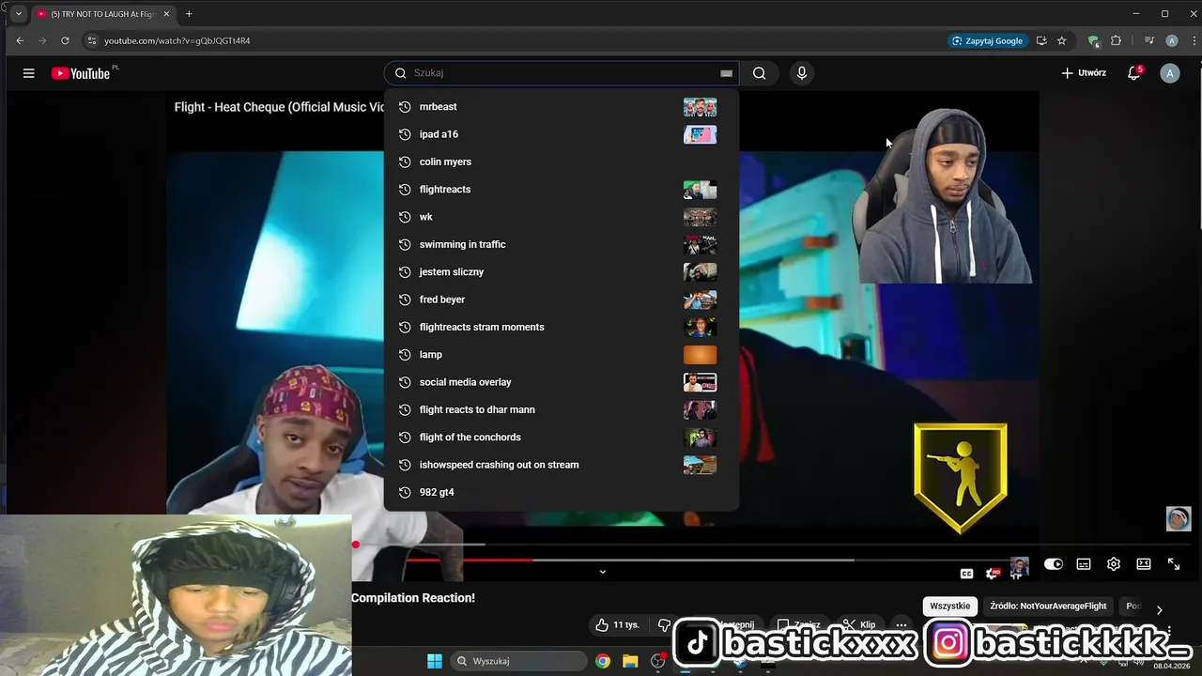This screenshot has width=1202, height=676.
Task: Click the HD settings gear inside embedded video
Action: pos(994,574)
